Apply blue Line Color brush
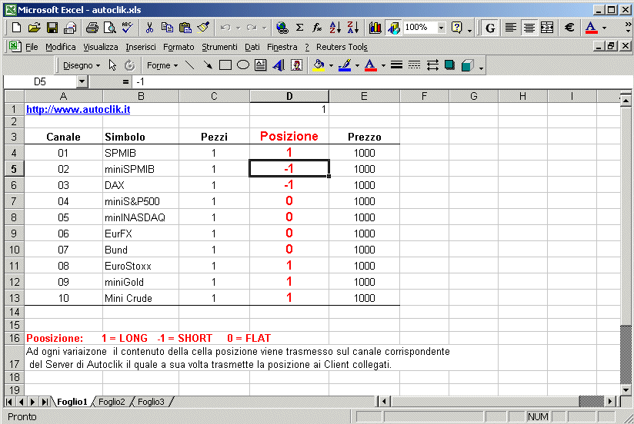This screenshot has height=424, width=634. (x=345, y=65)
